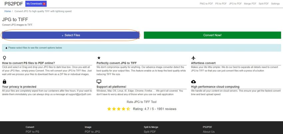Click the star icon above Perfectly convert
The image size is (283, 134).
click(99, 58)
